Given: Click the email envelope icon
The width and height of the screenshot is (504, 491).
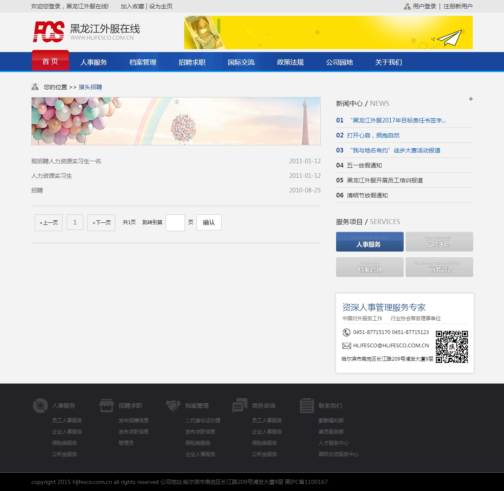Looking at the screenshot, I should tap(346, 346).
